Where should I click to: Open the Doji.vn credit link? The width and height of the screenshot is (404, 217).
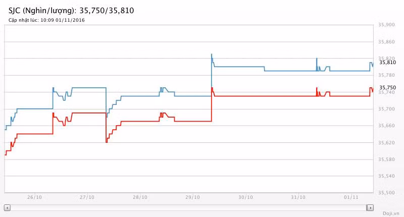(x=390, y=213)
